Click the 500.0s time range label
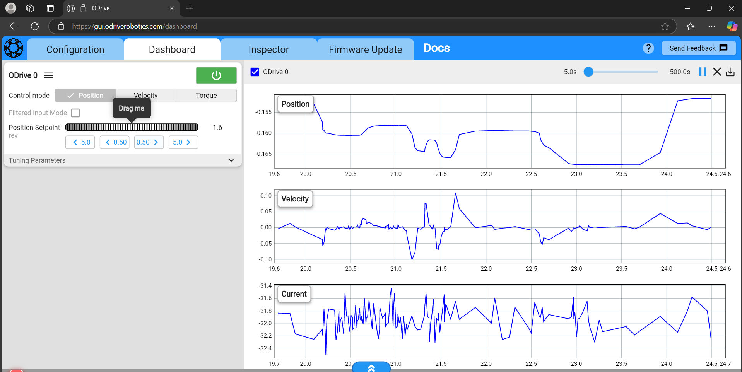742x372 pixels. (x=680, y=72)
